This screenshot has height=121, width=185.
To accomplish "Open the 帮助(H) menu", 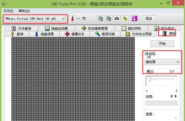I will 24,11.
